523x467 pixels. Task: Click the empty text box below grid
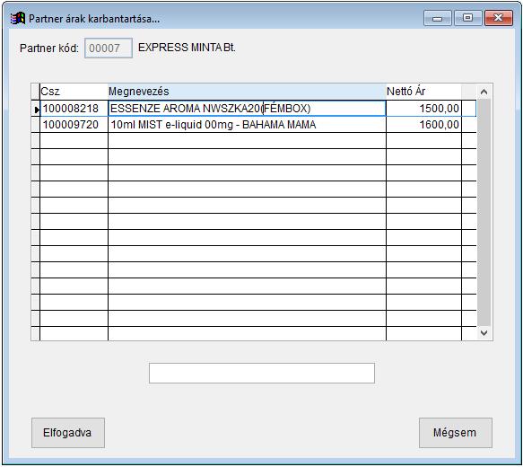(x=262, y=374)
